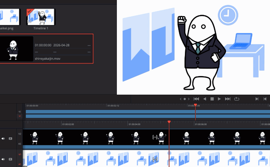This screenshot has height=167, width=270.
Task: Select the red V1 label in lower timeline header
Action: pos(20,154)
